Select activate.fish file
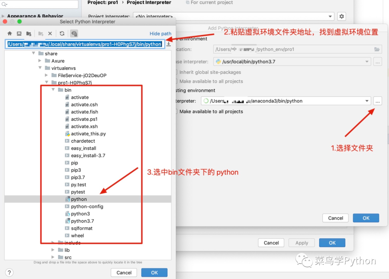The width and height of the screenshot is (389, 279). pos(82,112)
